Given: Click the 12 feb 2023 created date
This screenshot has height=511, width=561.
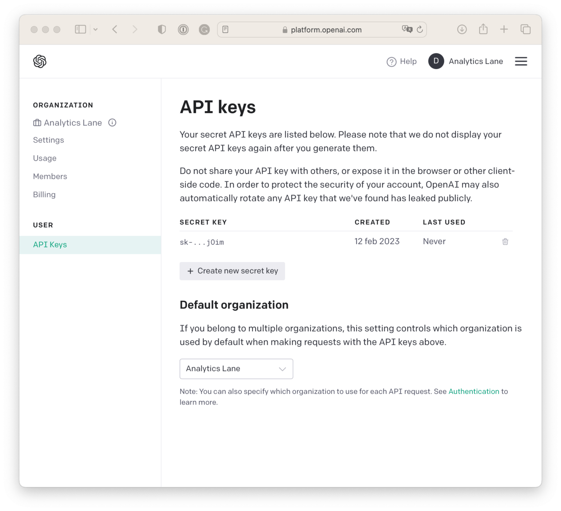Looking at the screenshot, I should click(x=377, y=241).
